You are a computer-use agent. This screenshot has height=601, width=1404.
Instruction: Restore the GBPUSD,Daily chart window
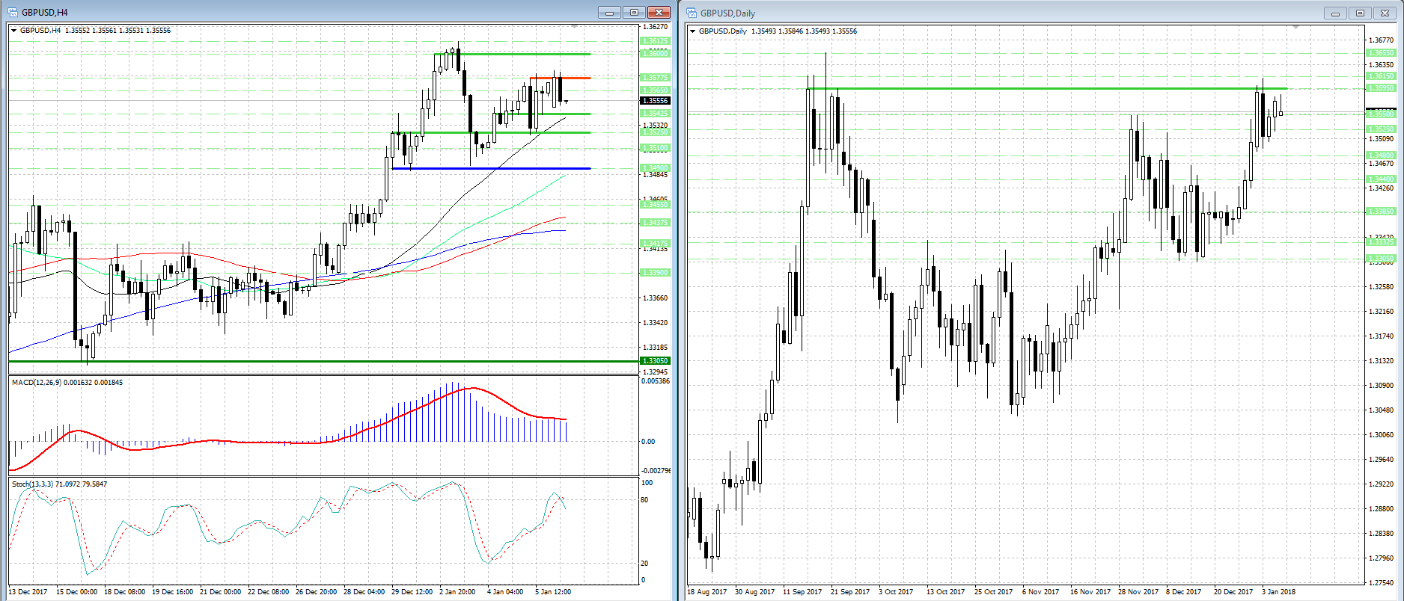pos(1360,13)
